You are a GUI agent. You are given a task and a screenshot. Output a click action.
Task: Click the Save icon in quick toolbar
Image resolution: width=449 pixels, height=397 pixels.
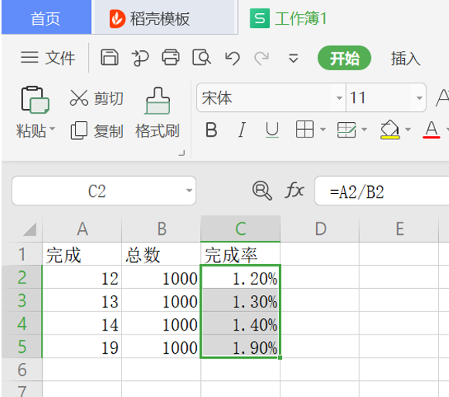110,57
